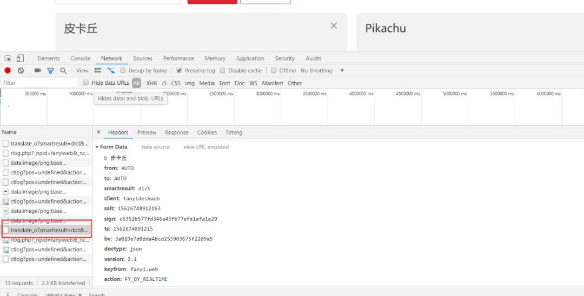Open the No throttling dropdown
584x296 pixels.
(x=322, y=70)
